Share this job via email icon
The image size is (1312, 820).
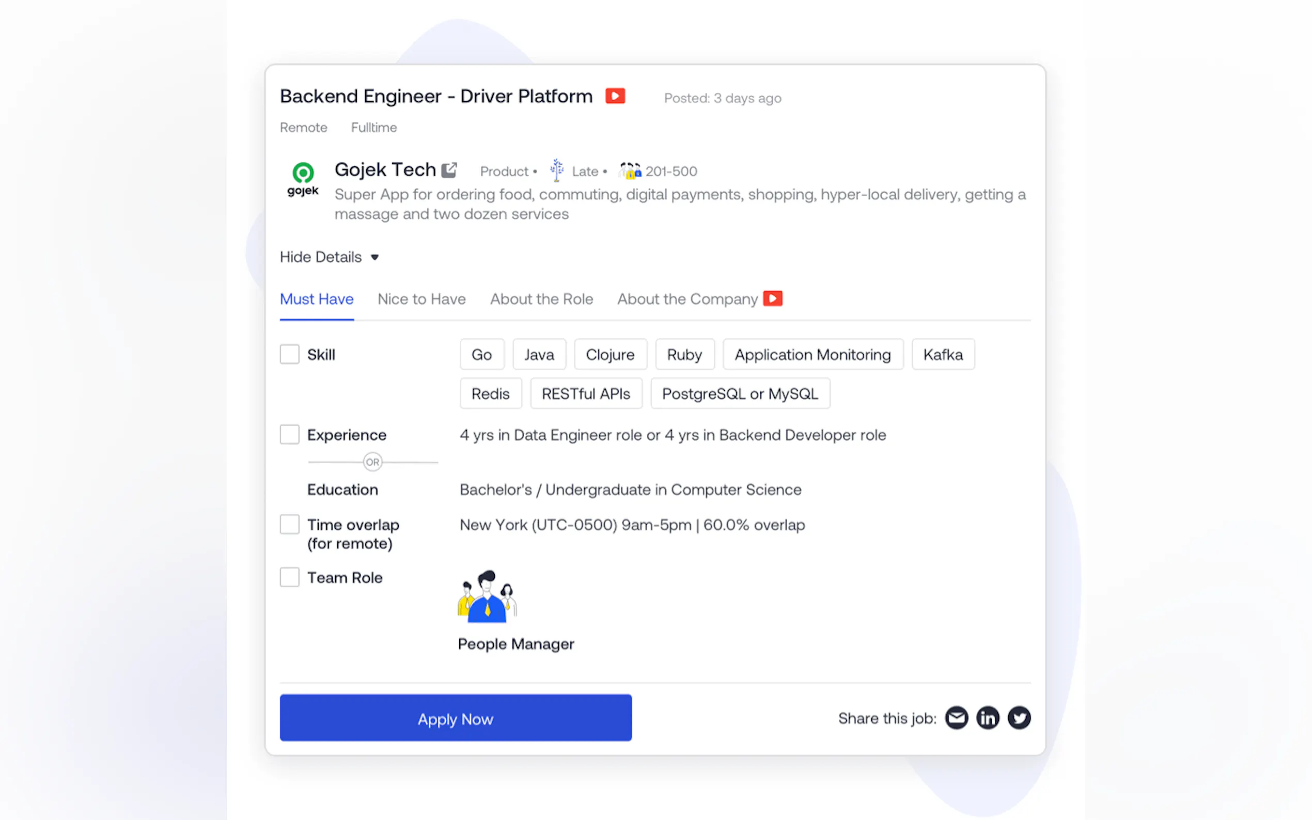point(956,718)
